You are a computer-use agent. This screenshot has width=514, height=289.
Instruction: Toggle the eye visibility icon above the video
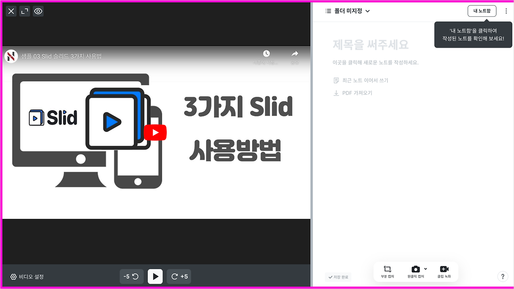point(38,11)
